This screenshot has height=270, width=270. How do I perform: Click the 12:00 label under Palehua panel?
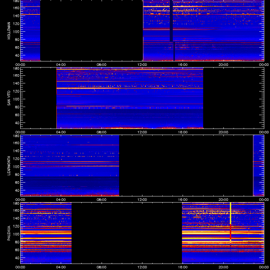pos(142,267)
